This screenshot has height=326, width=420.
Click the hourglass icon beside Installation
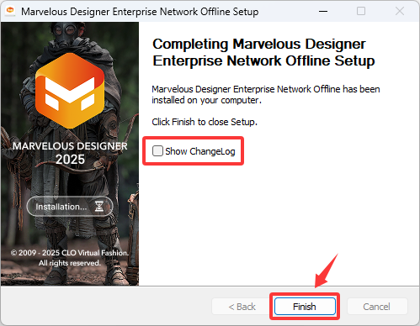coord(99,207)
